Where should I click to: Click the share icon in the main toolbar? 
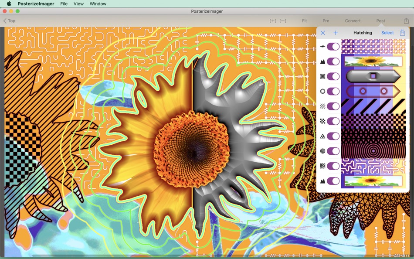pos(406,20)
